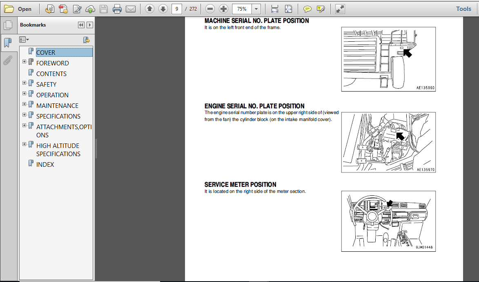Jump to the OPERATION bookmark

(x=52, y=95)
